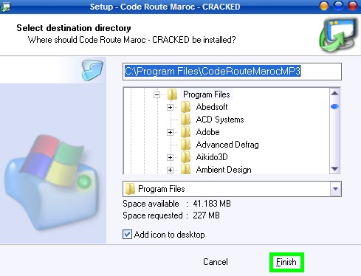This screenshot has width=361, height=276.
Task: Click the folder tree scroll up arrow
Action: pos(334,93)
